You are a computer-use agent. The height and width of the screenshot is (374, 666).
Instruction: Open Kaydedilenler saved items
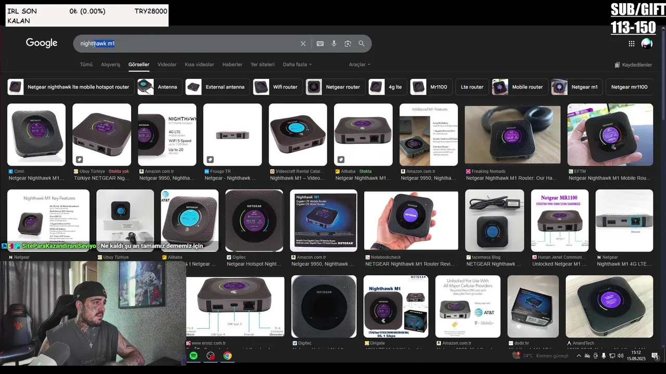pyautogui.click(x=633, y=65)
